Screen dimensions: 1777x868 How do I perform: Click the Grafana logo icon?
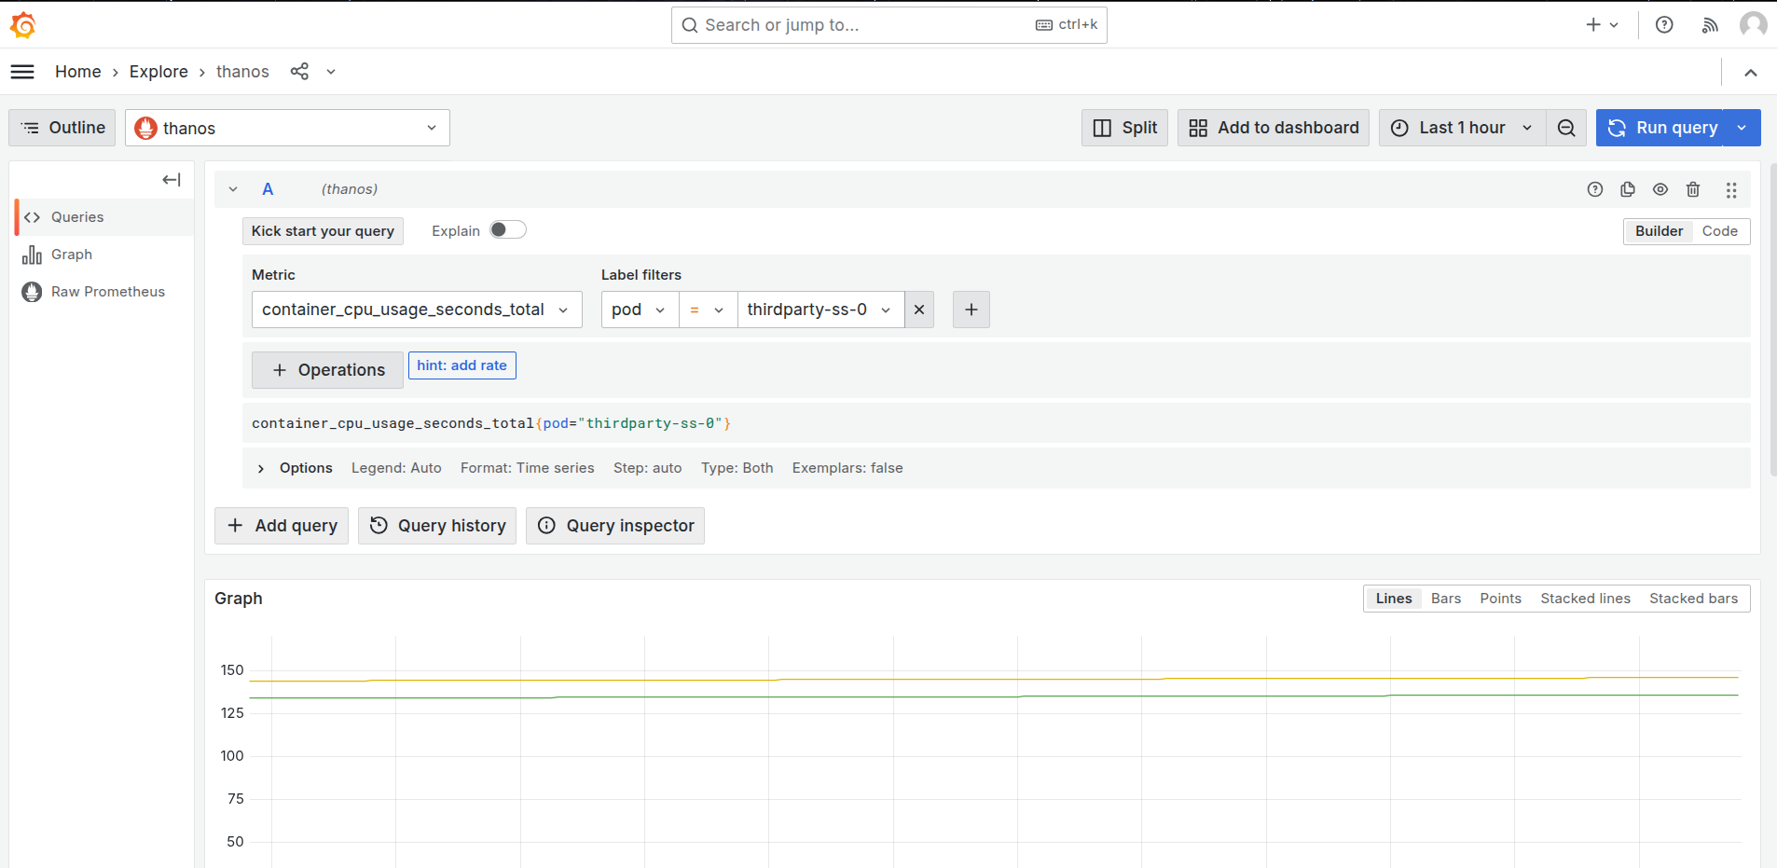pos(23,25)
